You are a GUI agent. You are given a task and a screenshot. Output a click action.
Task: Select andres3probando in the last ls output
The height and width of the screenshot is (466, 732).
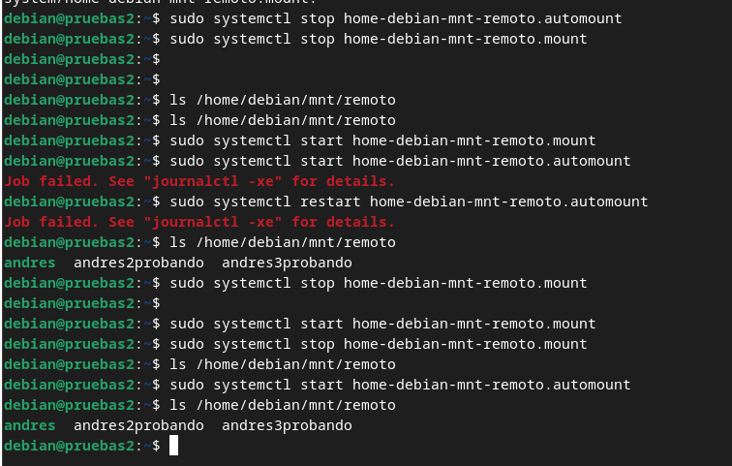coord(287,425)
